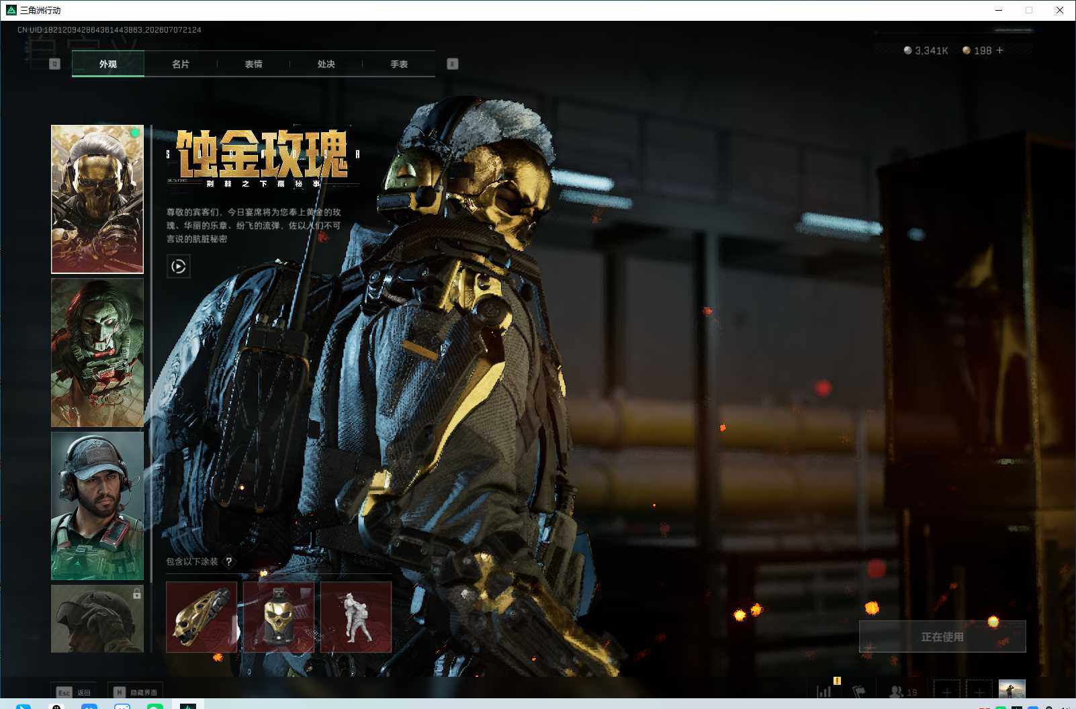Open the friends list icon showing 19
The image size is (1076, 709).
click(903, 692)
